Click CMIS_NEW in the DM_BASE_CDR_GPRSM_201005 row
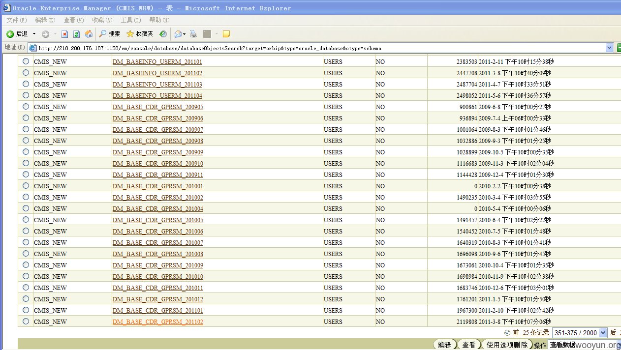The image size is (621, 350). tap(50, 220)
